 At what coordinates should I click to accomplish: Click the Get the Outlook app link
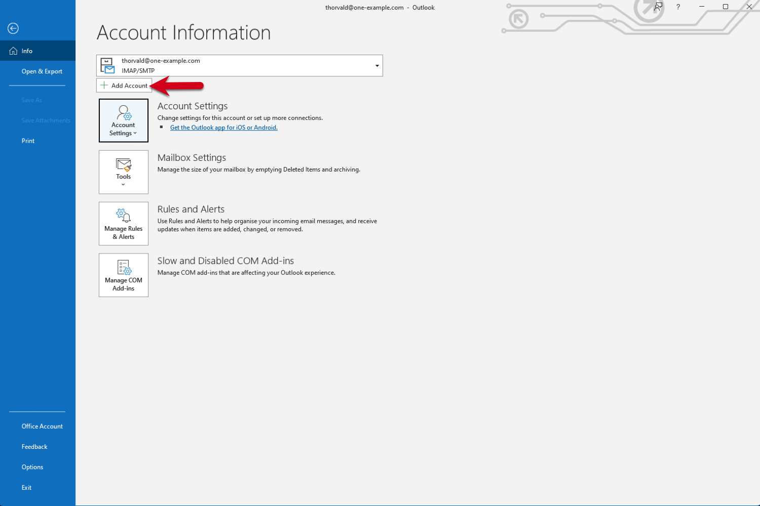pos(223,127)
